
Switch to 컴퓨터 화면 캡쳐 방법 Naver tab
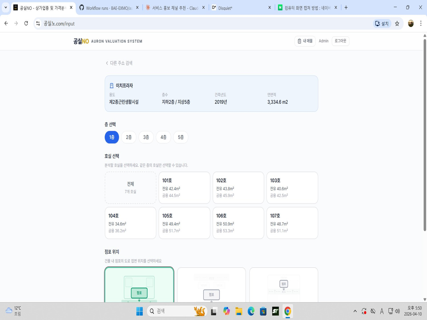308,7
